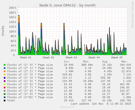Click the 'Week 45' x-axis label
This screenshot has width=135, height=110.
coord(117,58)
